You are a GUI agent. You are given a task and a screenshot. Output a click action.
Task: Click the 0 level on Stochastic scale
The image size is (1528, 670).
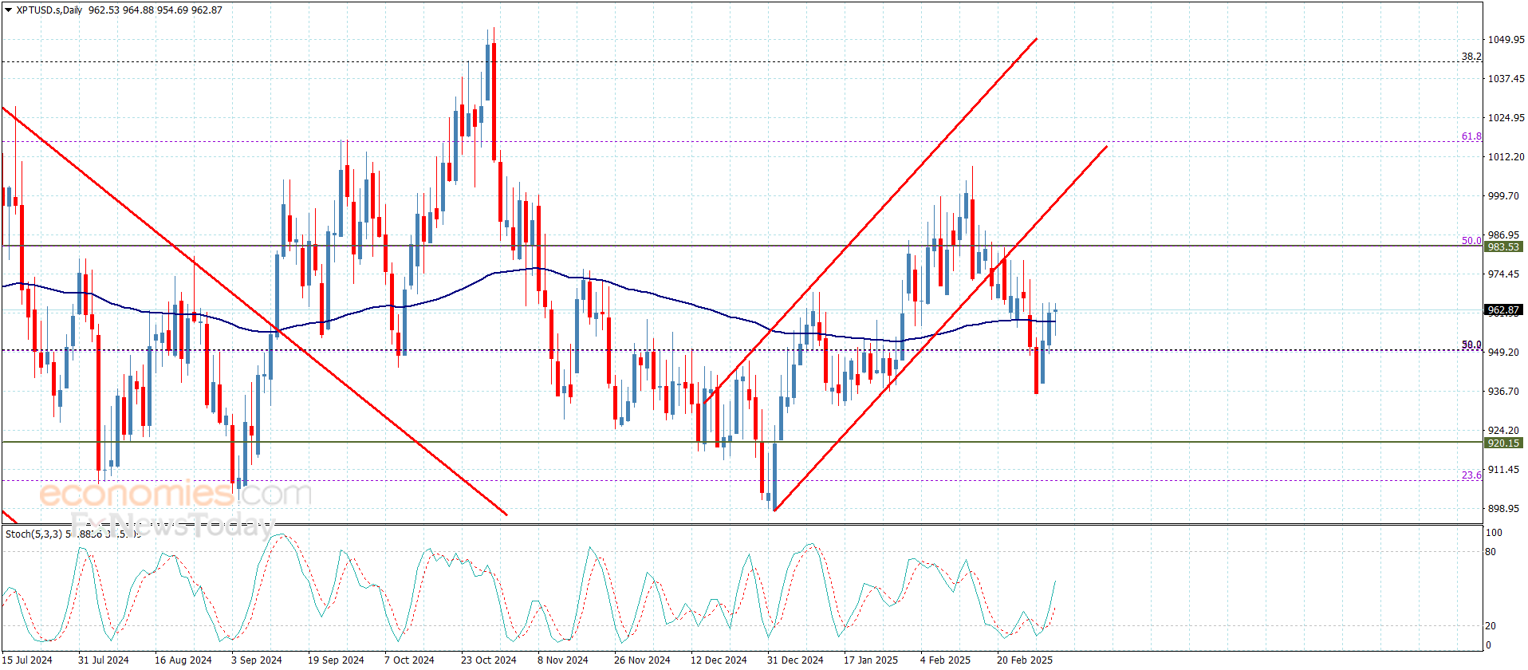click(x=1489, y=645)
